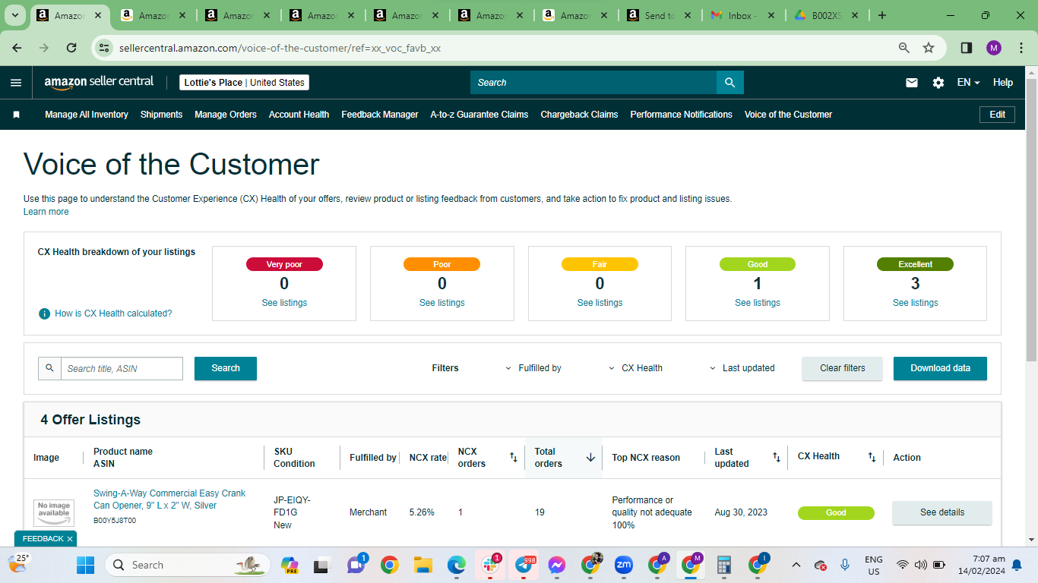The height and width of the screenshot is (583, 1038).
Task: Open a new browser tab
Action: point(882,15)
